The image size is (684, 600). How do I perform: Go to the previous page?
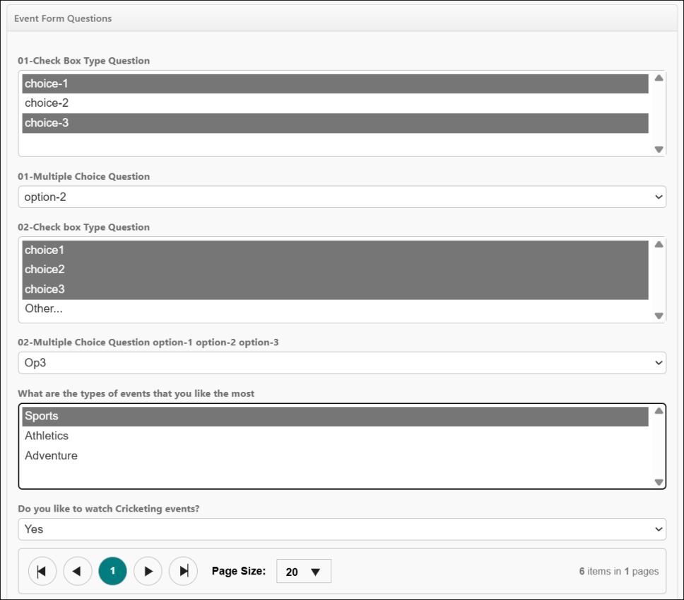click(77, 571)
